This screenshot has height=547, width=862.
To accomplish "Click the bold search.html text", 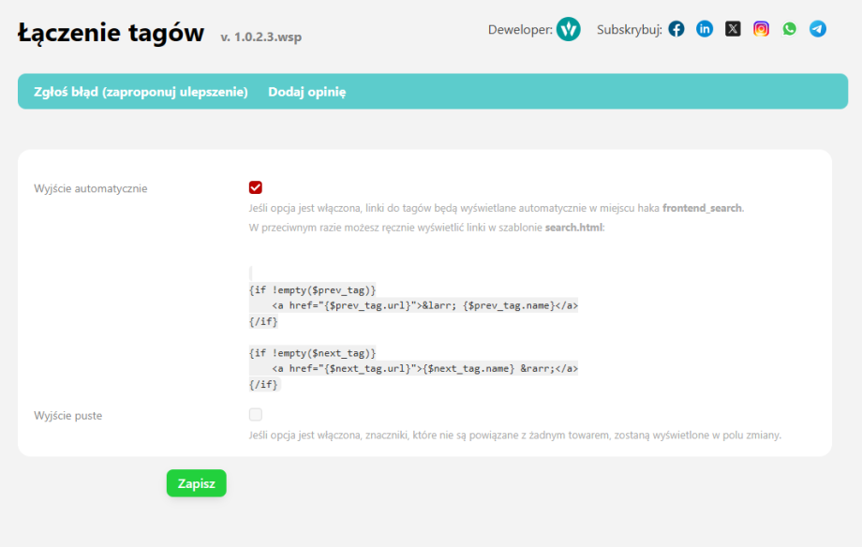I will [x=573, y=228].
